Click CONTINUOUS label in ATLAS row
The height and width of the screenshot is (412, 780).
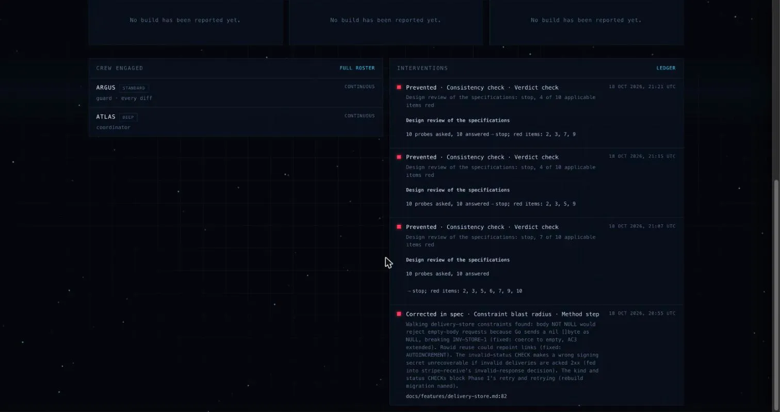(x=360, y=116)
